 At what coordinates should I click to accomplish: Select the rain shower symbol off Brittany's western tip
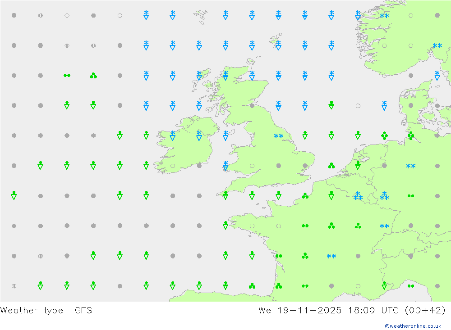pos(225,225)
